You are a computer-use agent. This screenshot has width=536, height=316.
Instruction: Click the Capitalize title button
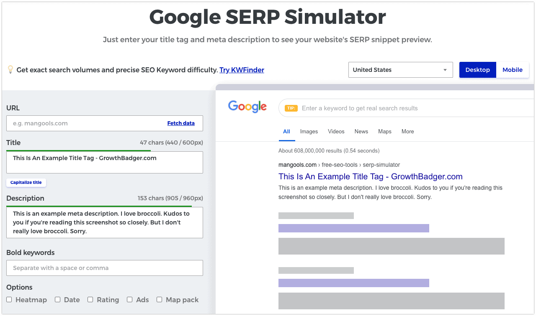(x=26, y=183)
